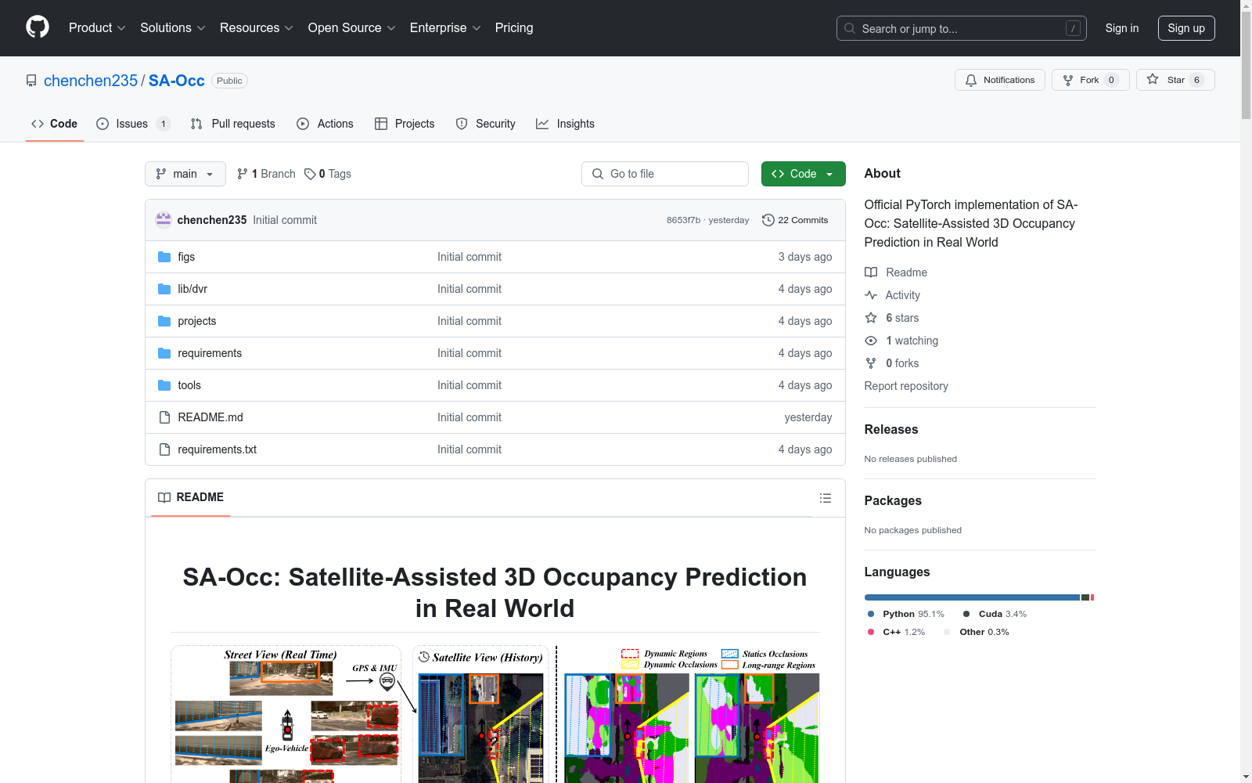Click commit hash 8653f7b
The image size is (1252, 783).
(683, 220)
